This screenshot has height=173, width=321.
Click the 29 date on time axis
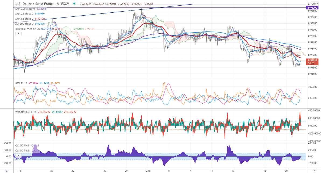tap(126, 171)
